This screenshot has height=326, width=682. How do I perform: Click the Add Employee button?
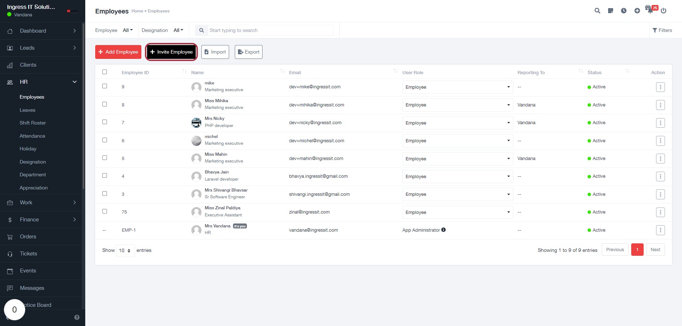tap(118, 52)
